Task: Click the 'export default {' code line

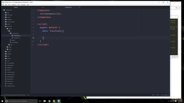Action: 50,27
